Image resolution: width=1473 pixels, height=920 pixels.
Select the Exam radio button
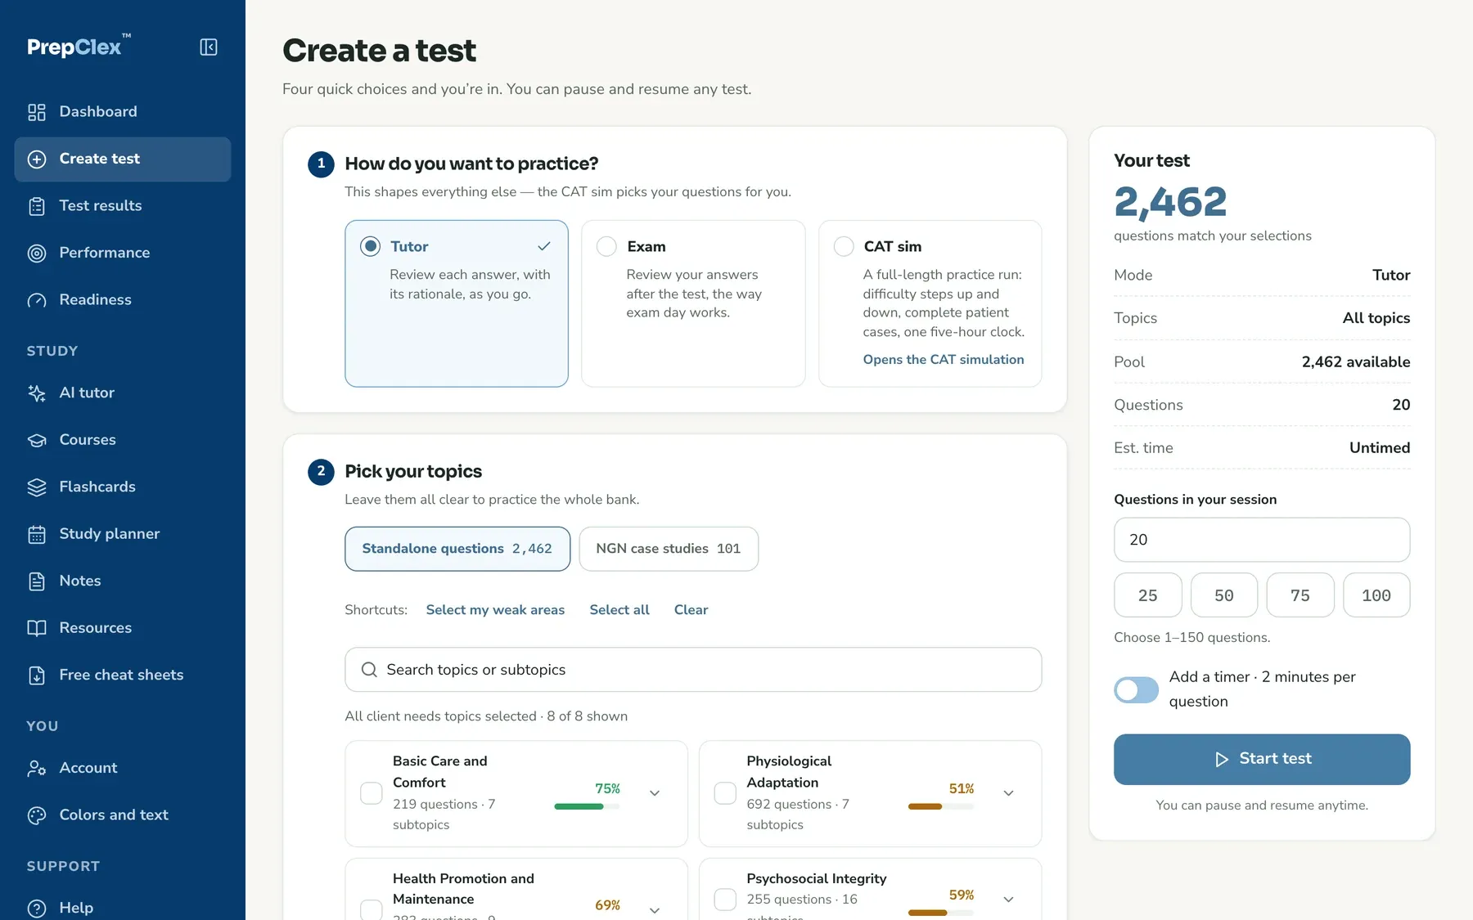point(606,246)
